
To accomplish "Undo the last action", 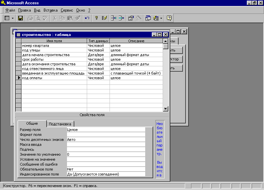I will pyautogui.click(x=87, y=18).
